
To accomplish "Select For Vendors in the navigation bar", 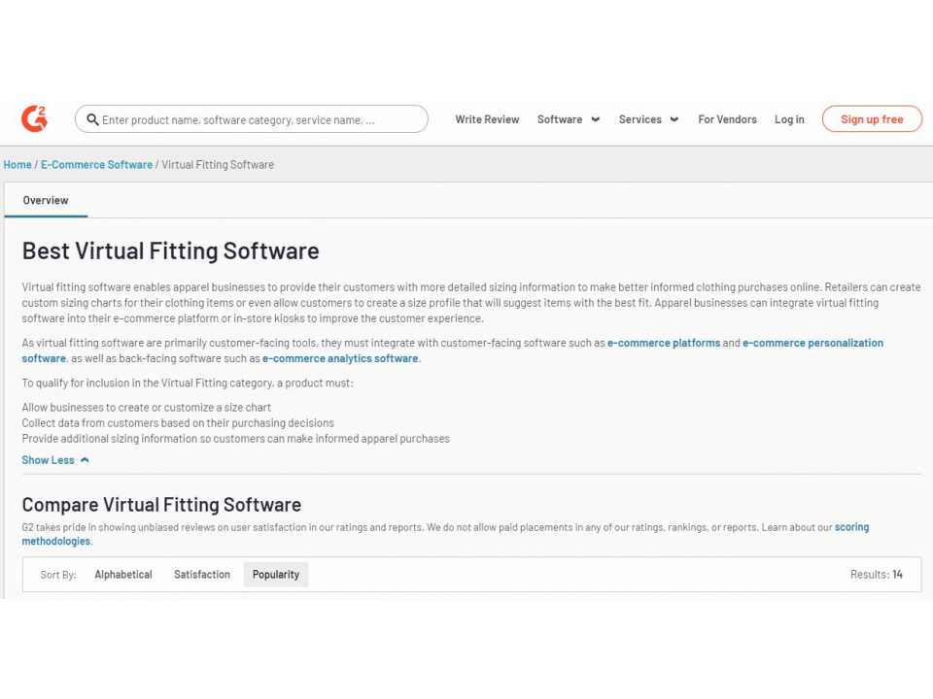I will pos(727,118).
